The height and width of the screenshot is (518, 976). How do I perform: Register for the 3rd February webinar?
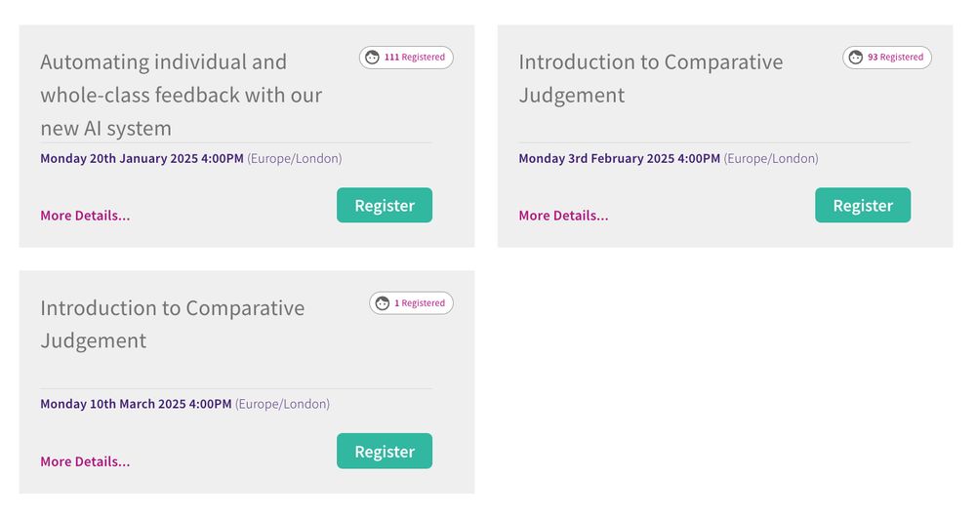click(863, 206)
